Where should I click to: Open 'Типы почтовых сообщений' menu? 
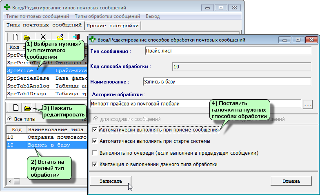pos(37,16)
